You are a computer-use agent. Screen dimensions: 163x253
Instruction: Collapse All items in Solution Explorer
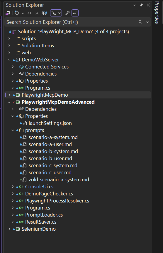point(37,13)
